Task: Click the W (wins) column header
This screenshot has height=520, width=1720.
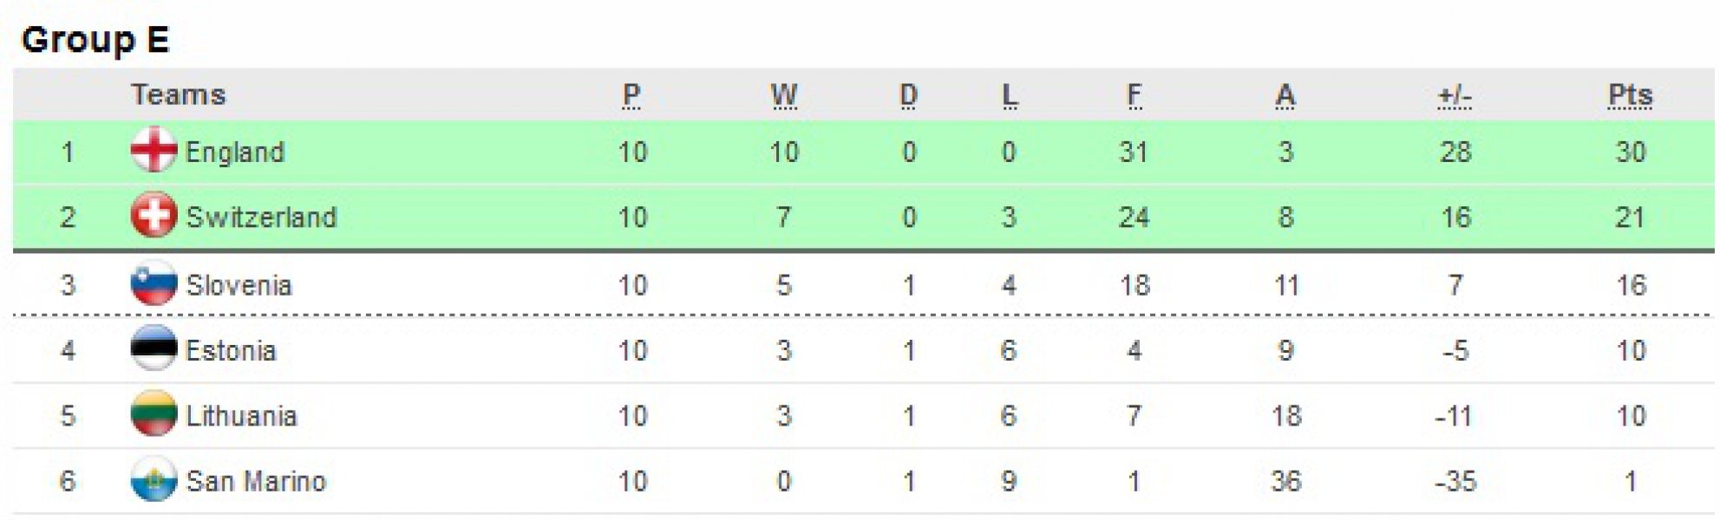Action: pos(784,94)
